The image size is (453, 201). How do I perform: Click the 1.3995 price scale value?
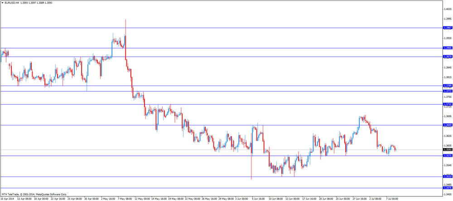(x=448, y=19)
